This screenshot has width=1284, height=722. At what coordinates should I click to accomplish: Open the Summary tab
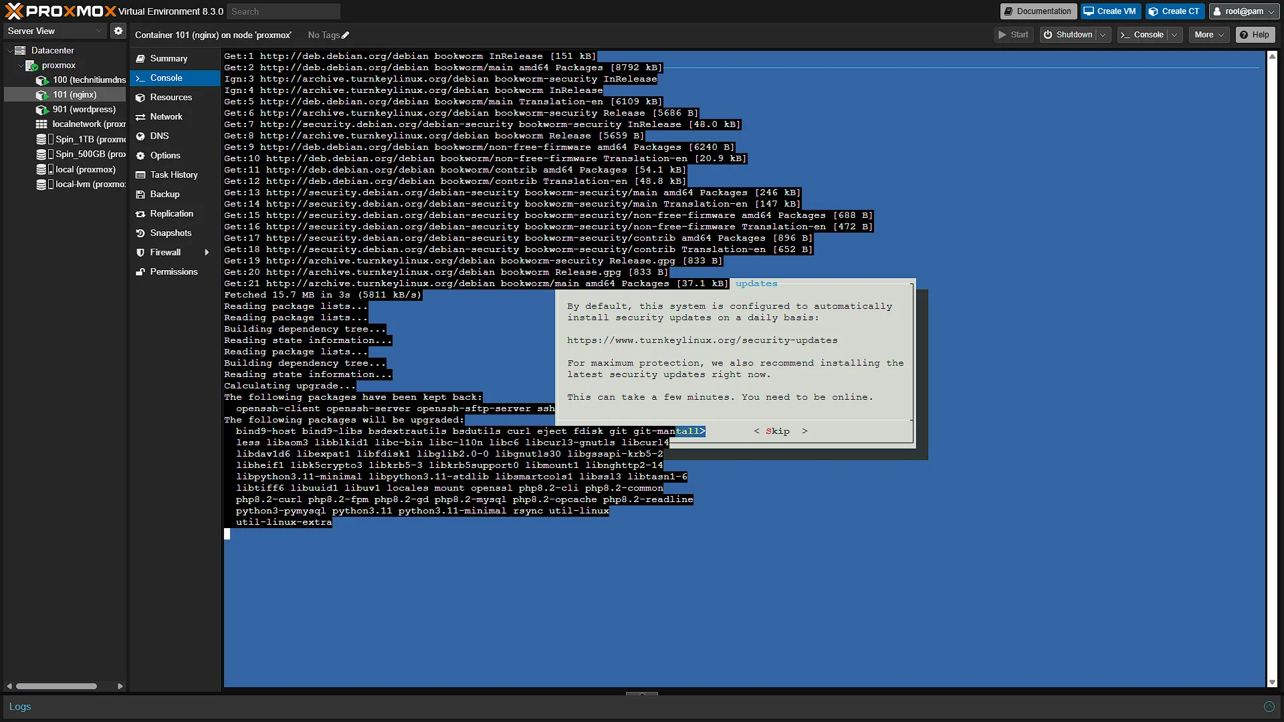(175, 59)
